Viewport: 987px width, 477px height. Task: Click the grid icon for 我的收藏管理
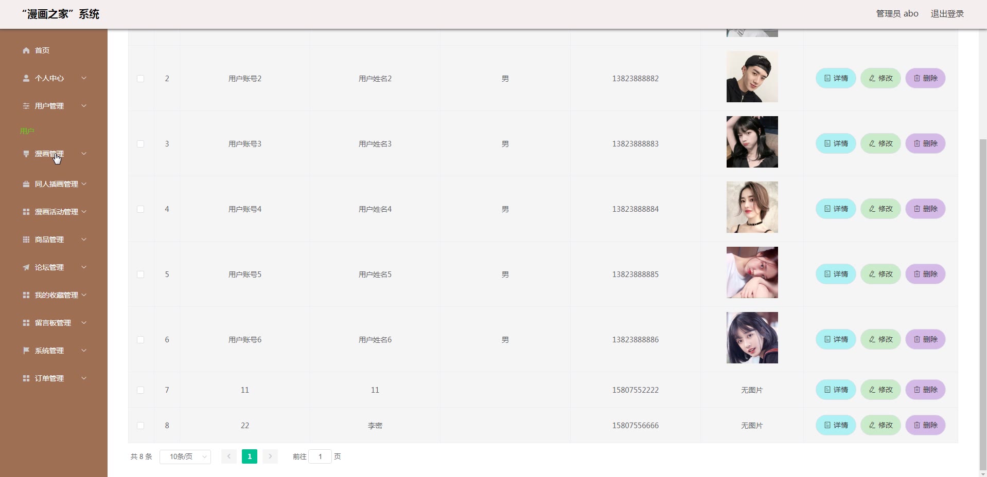point(26,295)
